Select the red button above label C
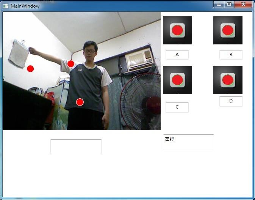 177,80
